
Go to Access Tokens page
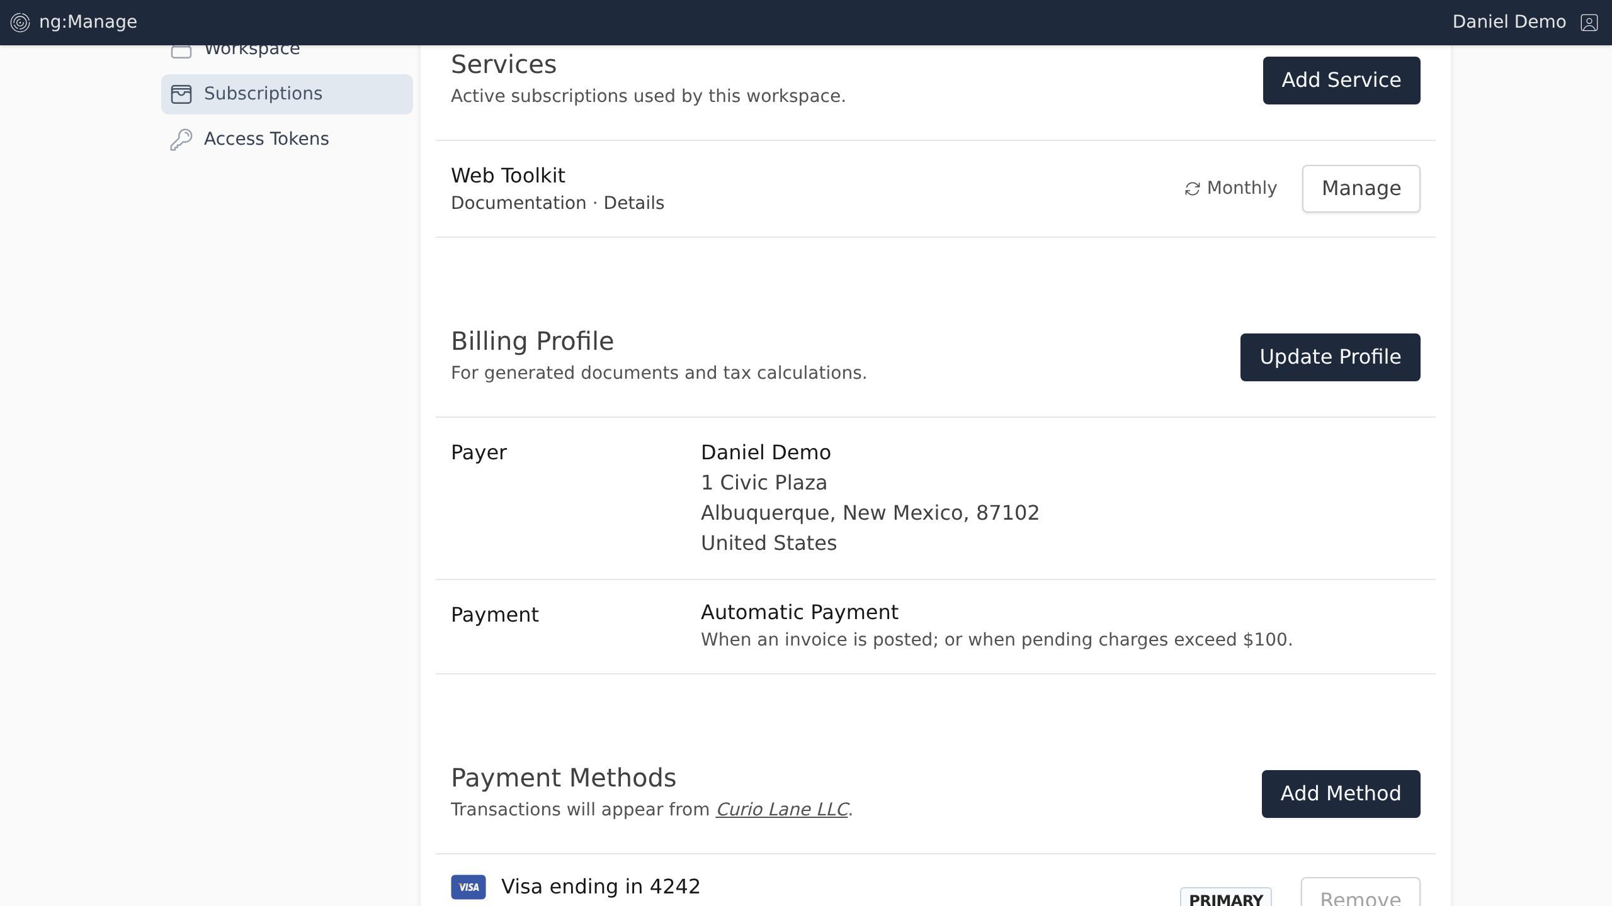point(266,139)
